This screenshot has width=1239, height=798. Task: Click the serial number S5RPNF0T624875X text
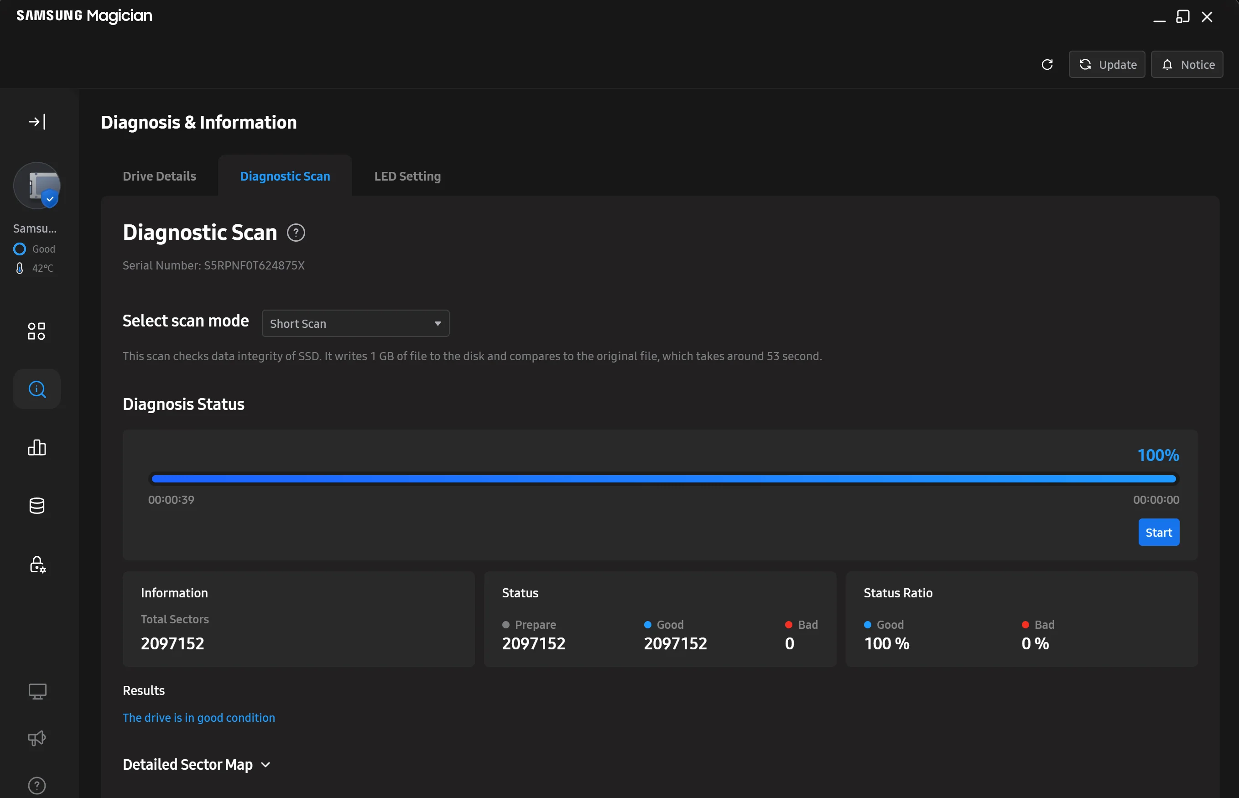[254, 265]
